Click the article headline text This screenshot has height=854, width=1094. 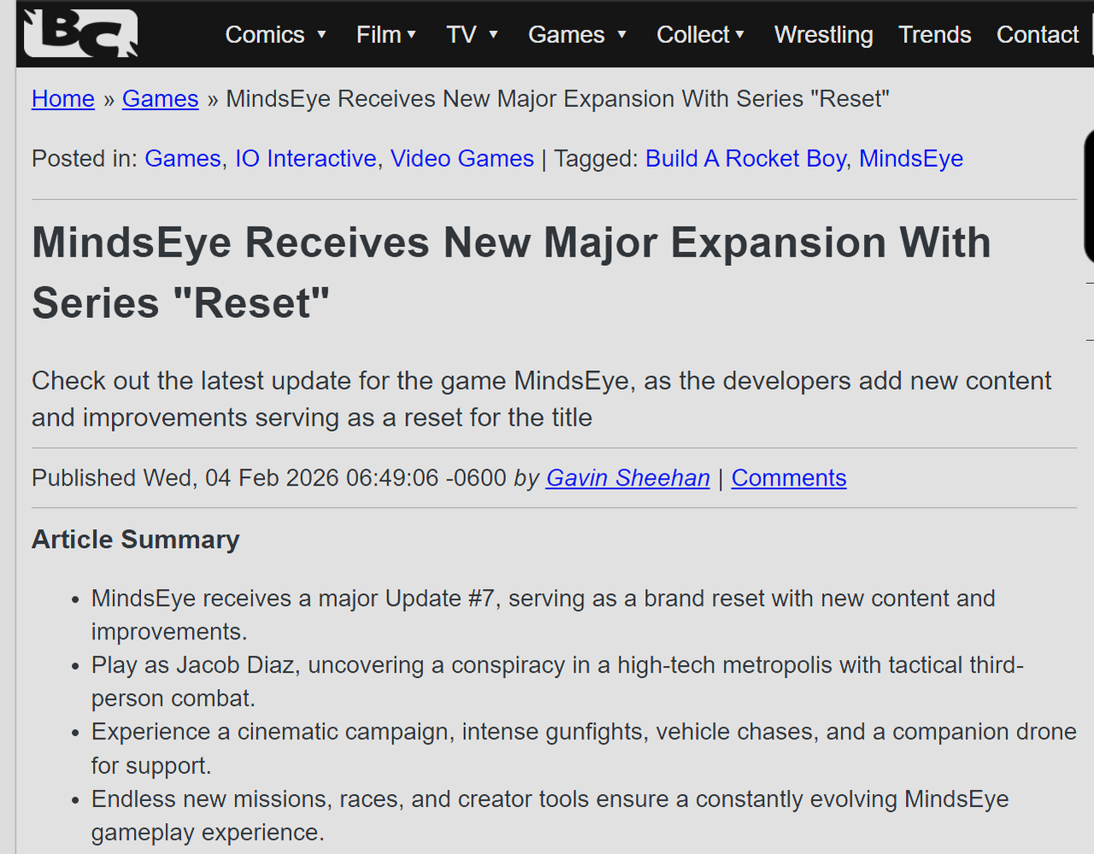(511, 273)
